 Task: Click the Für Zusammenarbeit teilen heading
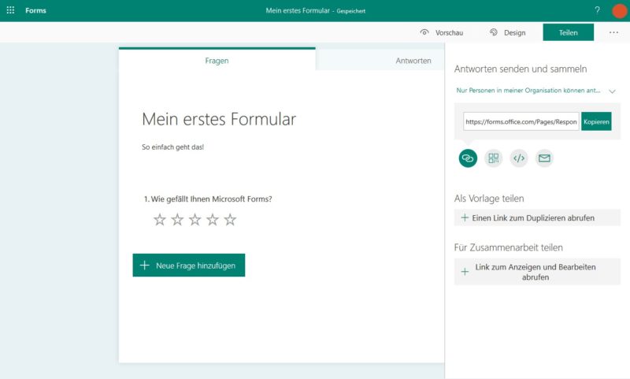(508, 247)
